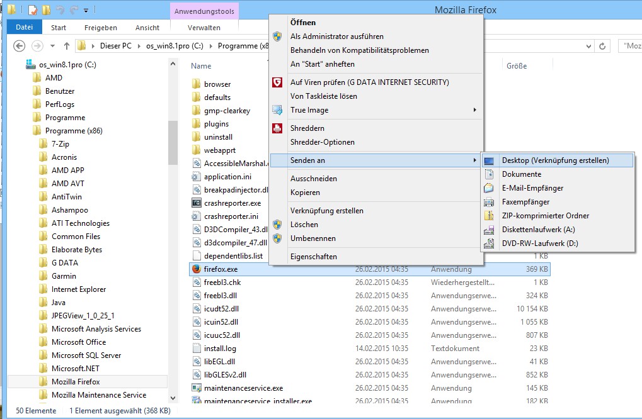
Task: Click the New folder icon in the quick access toolbar
Action: click(46, 9)
